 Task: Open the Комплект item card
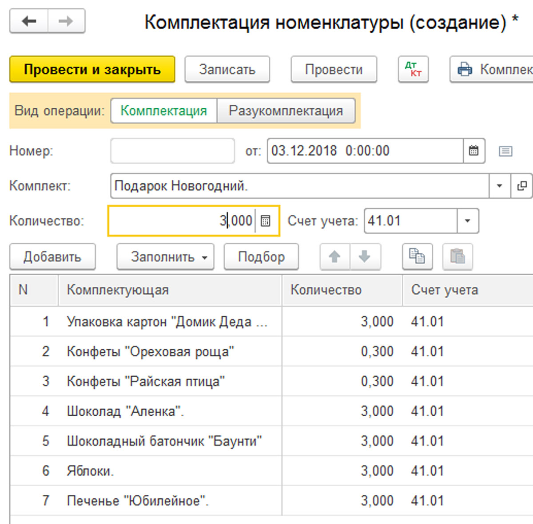(x=522, y=185)
